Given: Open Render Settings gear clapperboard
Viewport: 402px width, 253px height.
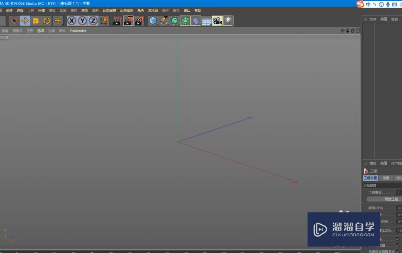Looking at the screenshot, I should pos(139,21).
